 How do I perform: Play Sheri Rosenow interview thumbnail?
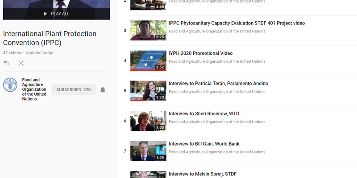click(x=148, y=121)
